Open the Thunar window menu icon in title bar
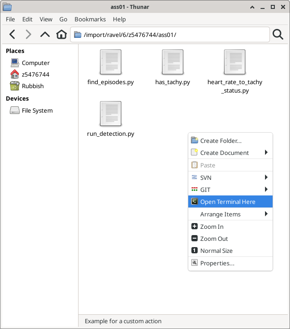The width and height of the screenshot is (290, 329). [7, 7]
